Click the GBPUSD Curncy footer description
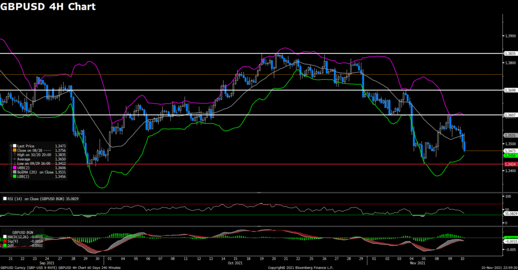Image resolution: width=518 pixels, height=270 pixels. coord(61,267)
